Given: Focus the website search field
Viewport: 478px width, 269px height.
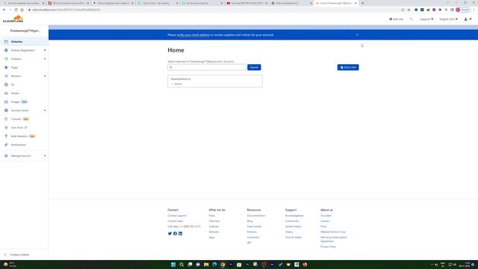Looking at the screenshot, I should [x=207, y=67].
